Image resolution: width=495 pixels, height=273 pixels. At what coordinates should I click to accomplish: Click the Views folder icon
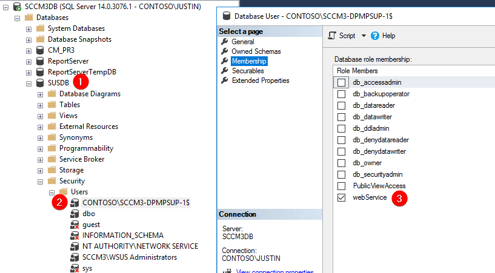coord(51,116)
